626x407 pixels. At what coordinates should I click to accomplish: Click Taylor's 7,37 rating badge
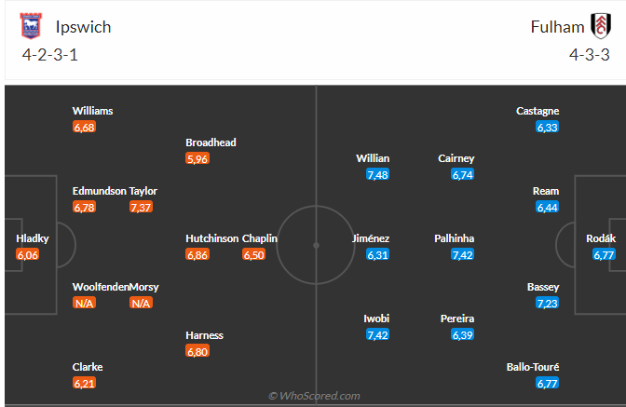pyautogui.click(x=141, y=207)
